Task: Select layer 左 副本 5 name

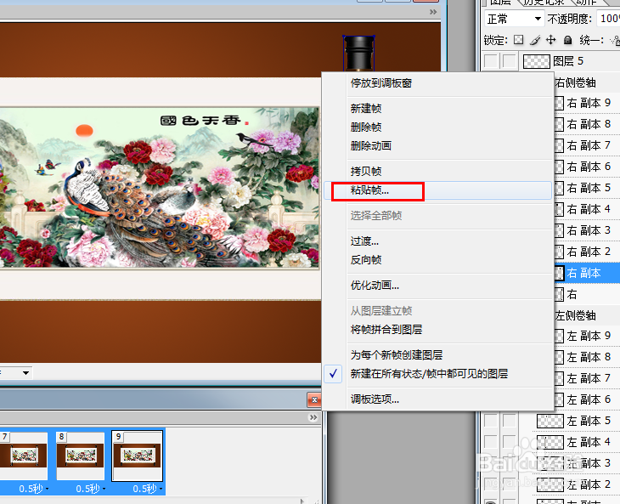Action: pyautogui.click(x=589, y=421)
